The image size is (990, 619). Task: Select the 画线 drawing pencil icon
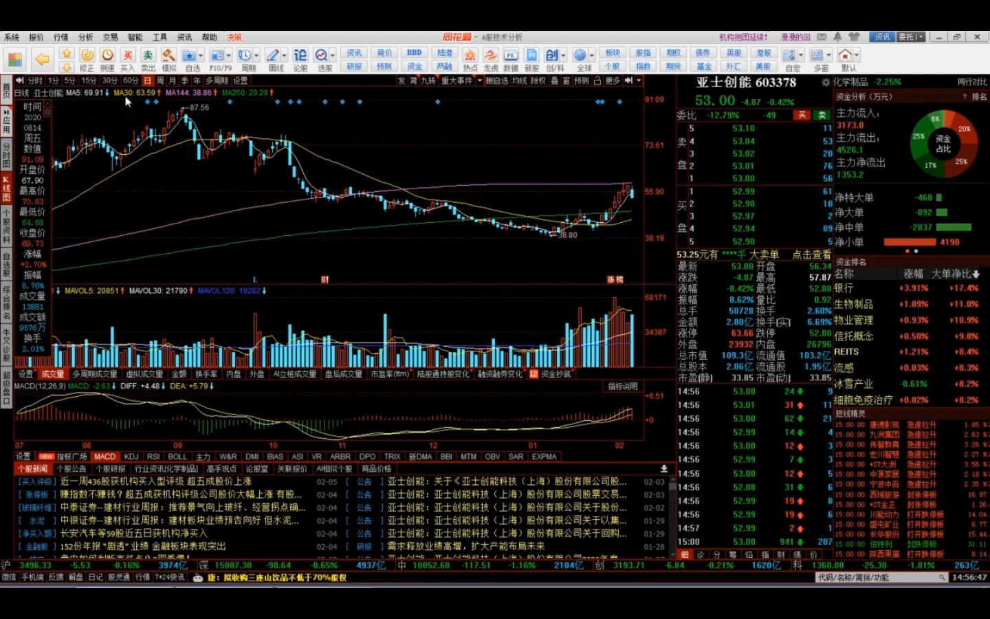(273, 55)
